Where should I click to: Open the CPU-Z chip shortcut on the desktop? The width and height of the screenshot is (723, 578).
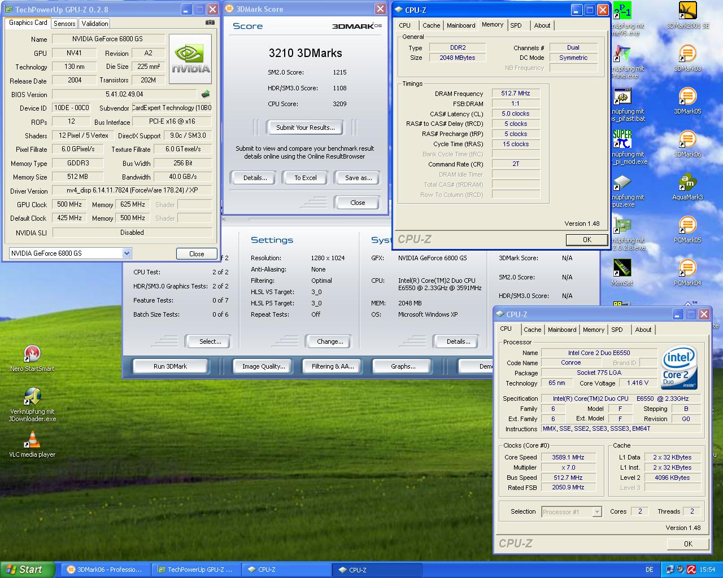click(x=622, y=182)
